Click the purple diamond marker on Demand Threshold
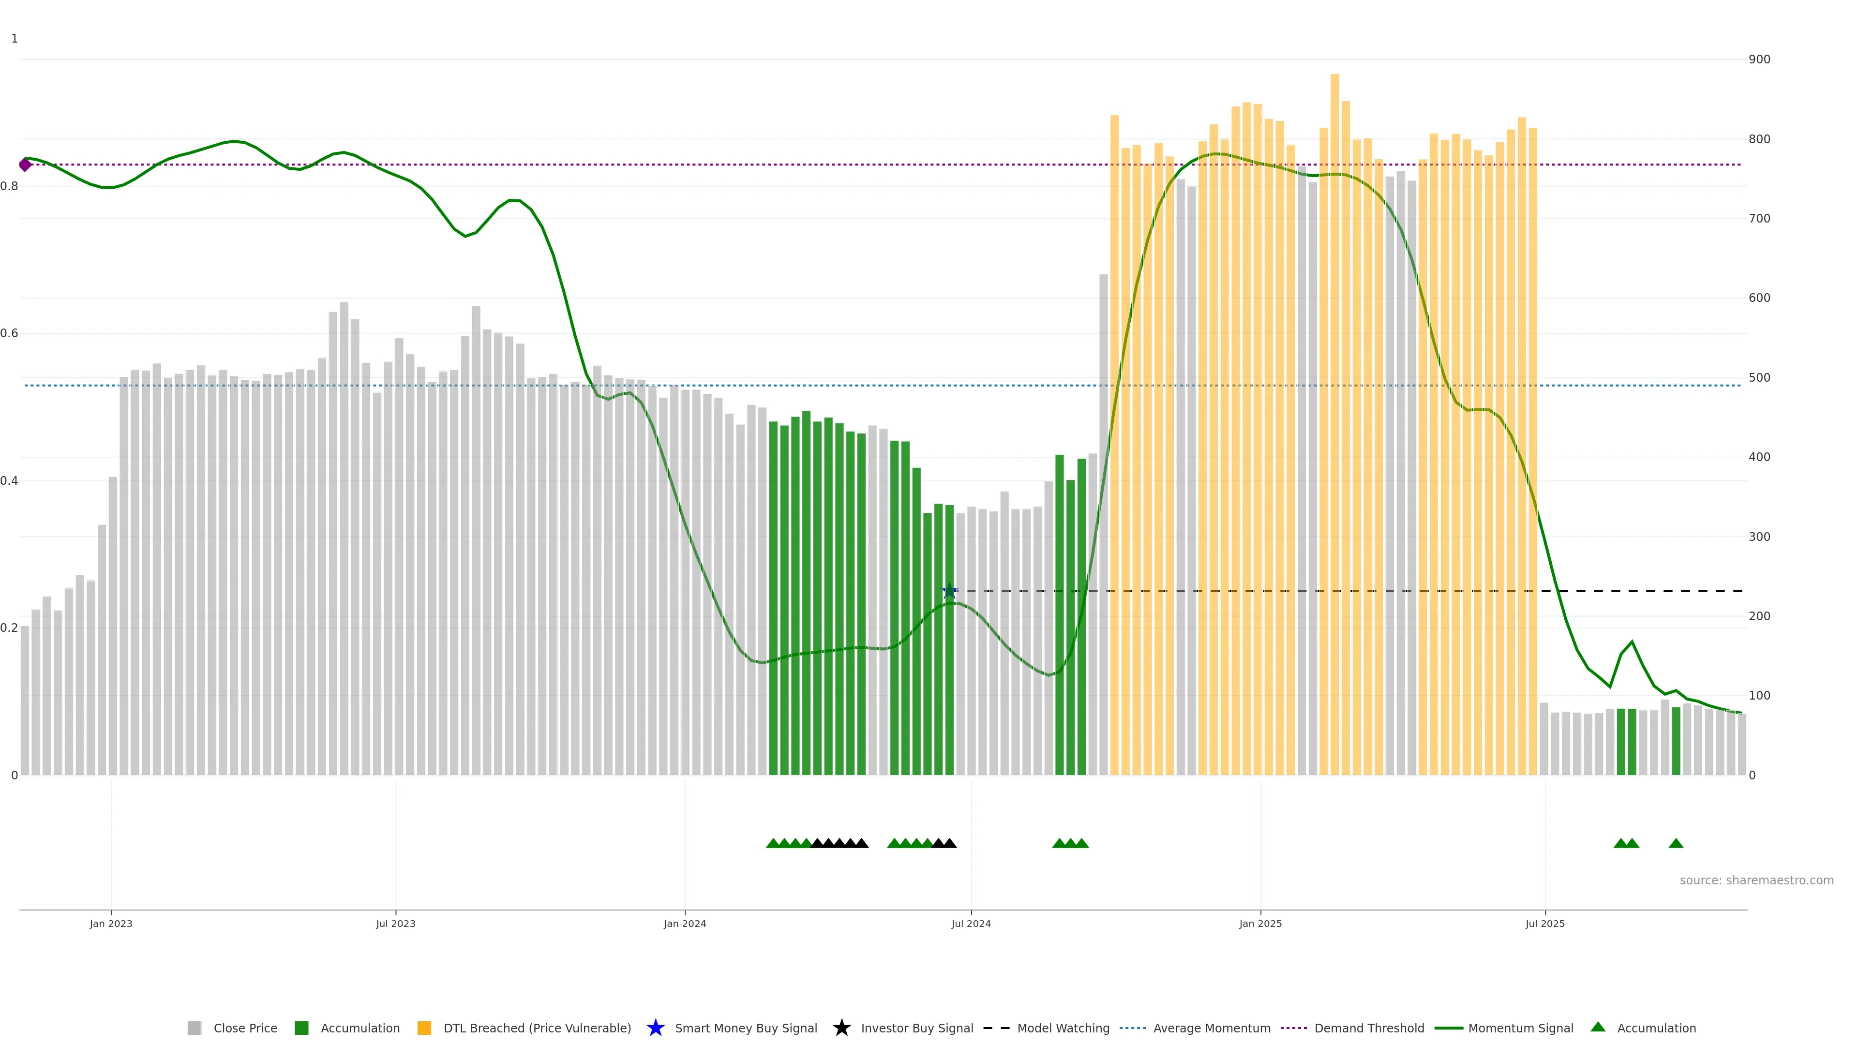Image resolution: width=1858 pixels, height=1045 pixels. [x=25, y=164]
